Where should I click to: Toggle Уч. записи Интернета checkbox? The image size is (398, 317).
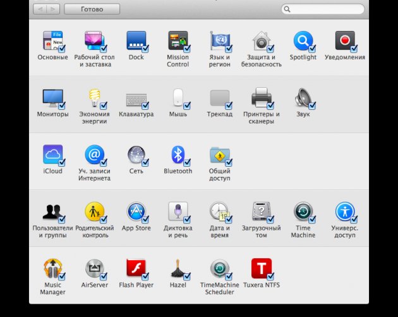click(104, 162)
